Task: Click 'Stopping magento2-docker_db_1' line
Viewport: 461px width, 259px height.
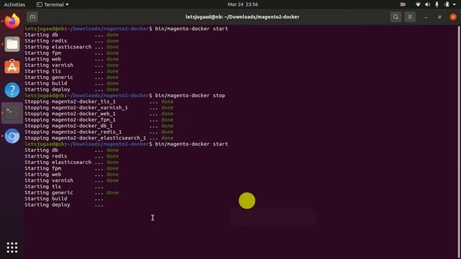Action: (99, 126)
